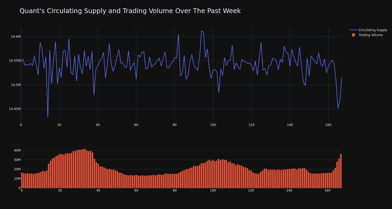Screen dimensions: 392x209
Task: Click the 10M volume axis label
Action: pyautogui.click(x=17, y=179)
